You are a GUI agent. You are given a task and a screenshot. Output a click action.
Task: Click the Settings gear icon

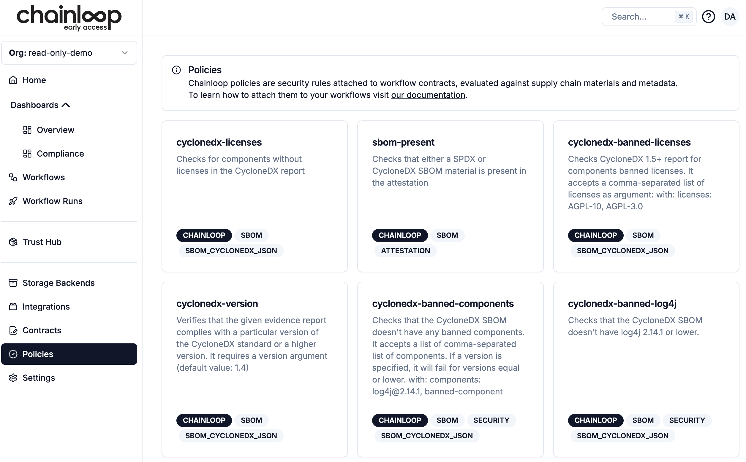[13, 378]
